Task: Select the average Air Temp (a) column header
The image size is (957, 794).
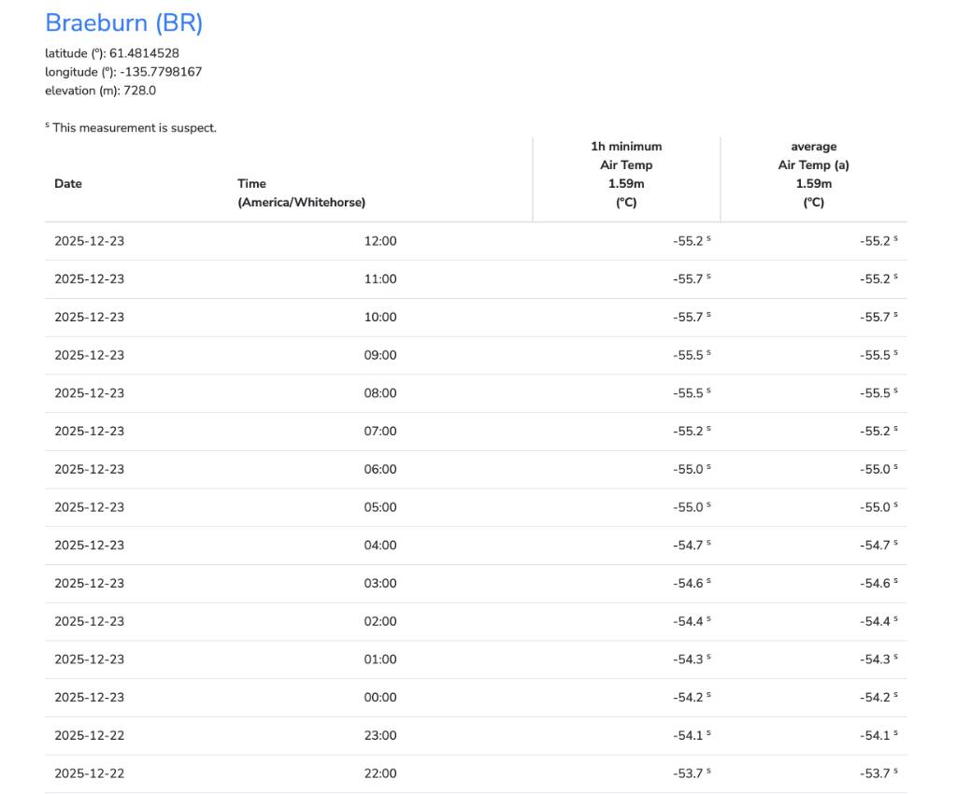Action: coord(813,175)
